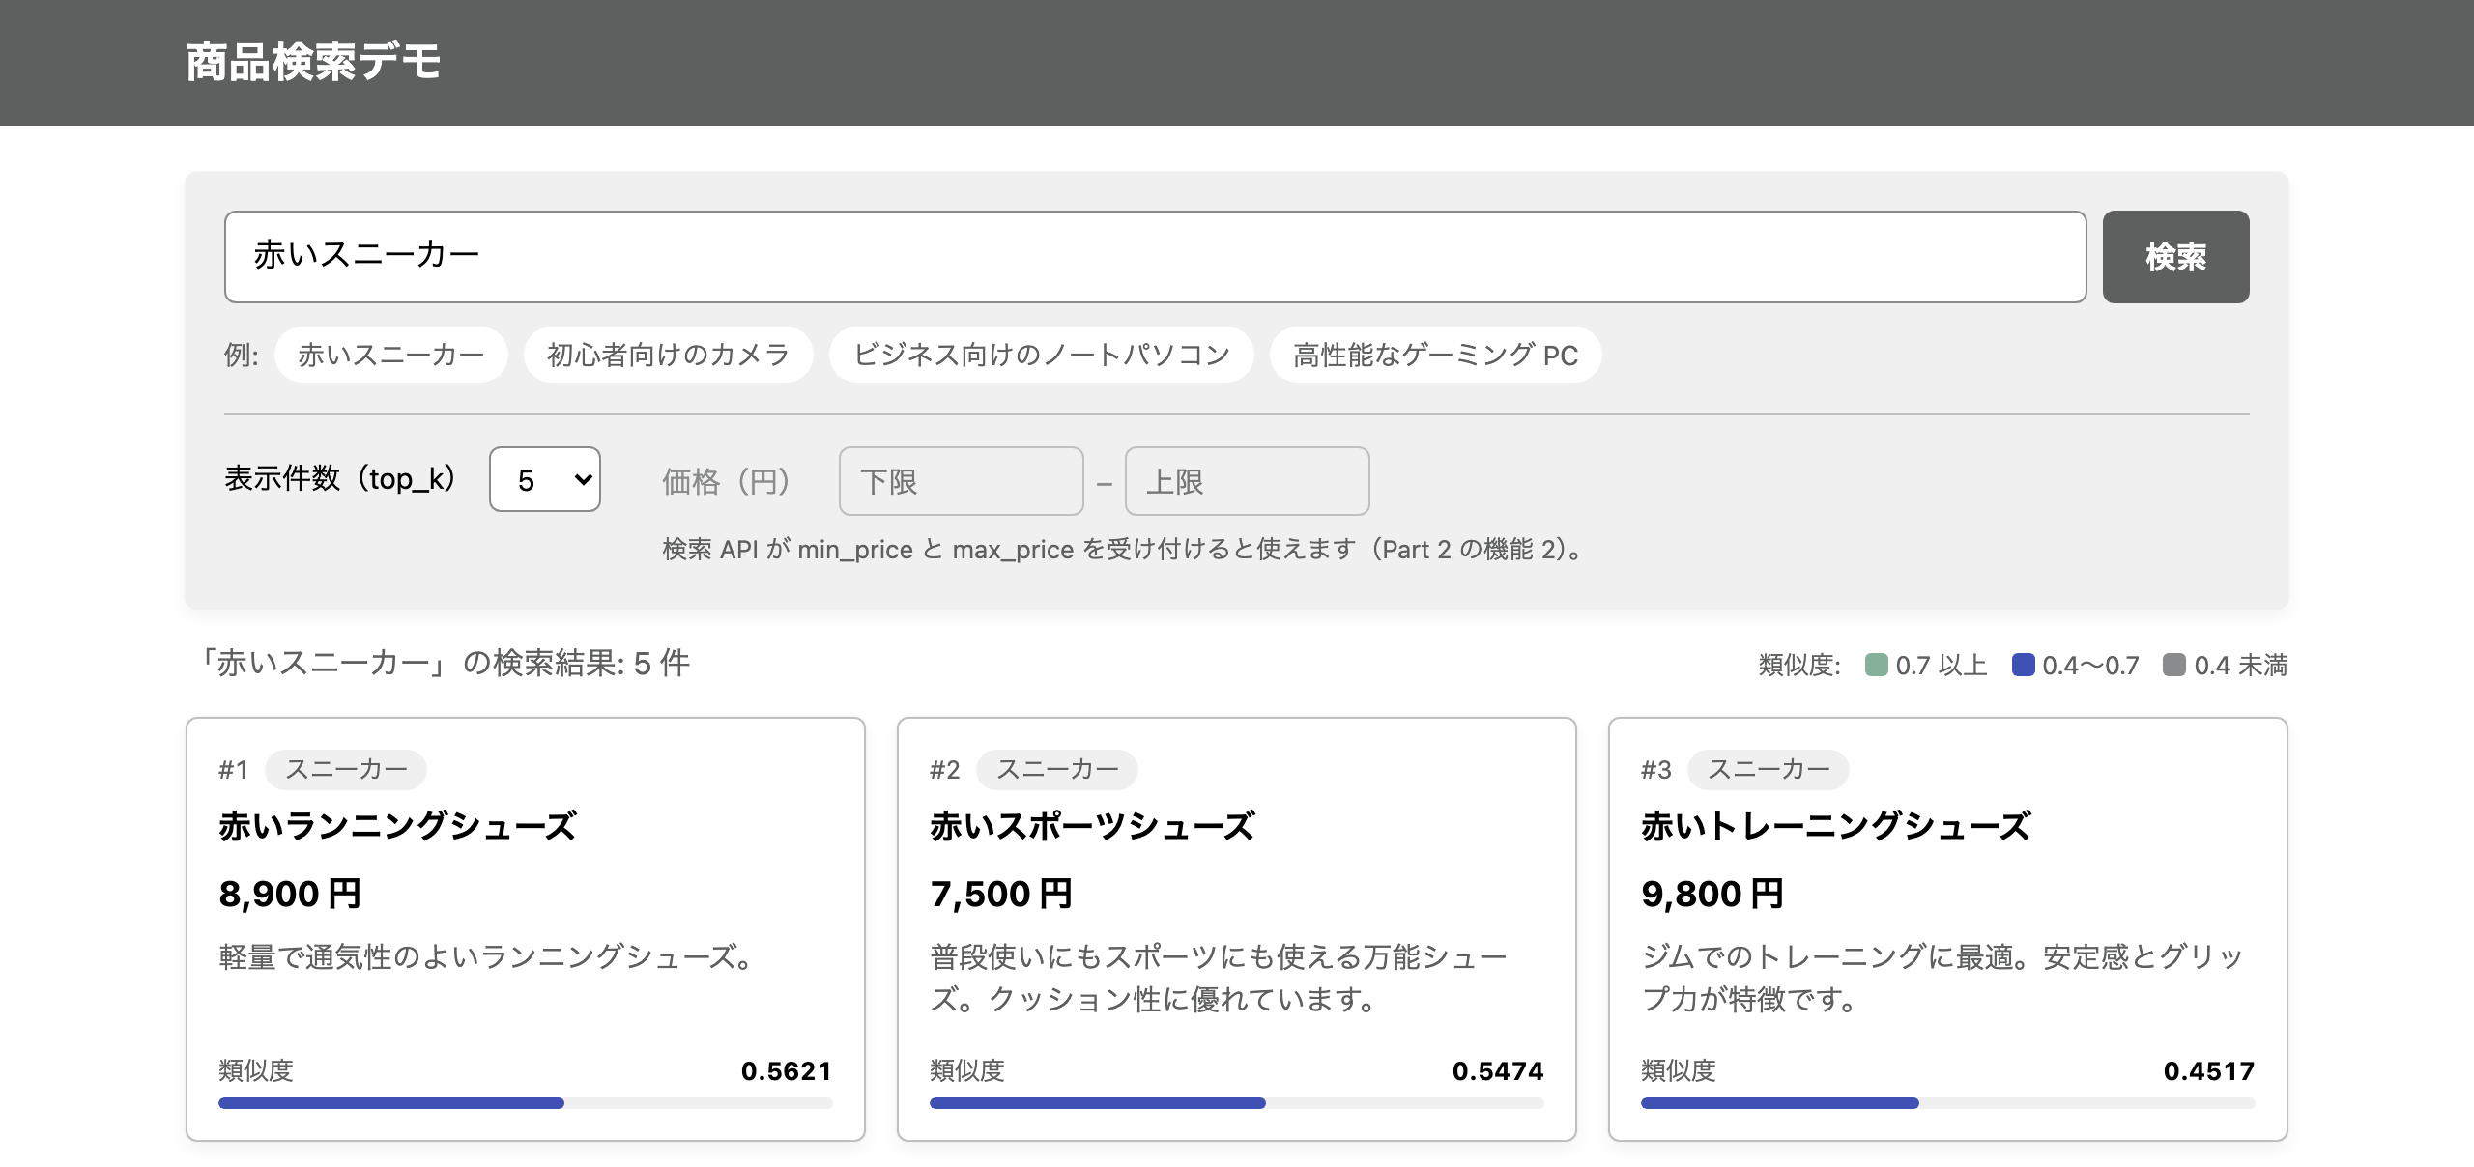Screen dimensions: 2474x1167
Task: Open the 赤いトレーニングシューズ product title
Action: pyautogui.click(x=1836, y=826)
